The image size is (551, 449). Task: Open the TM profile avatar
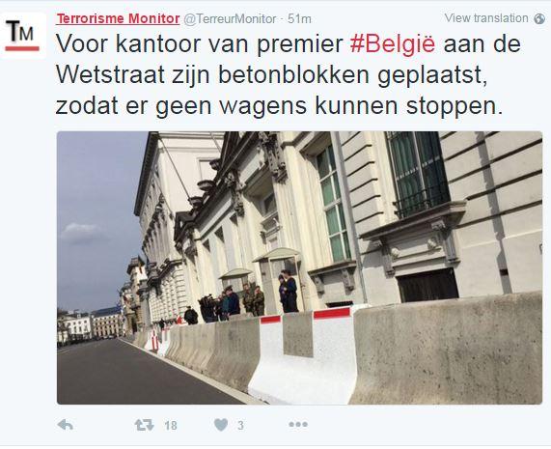click(22, 35)
